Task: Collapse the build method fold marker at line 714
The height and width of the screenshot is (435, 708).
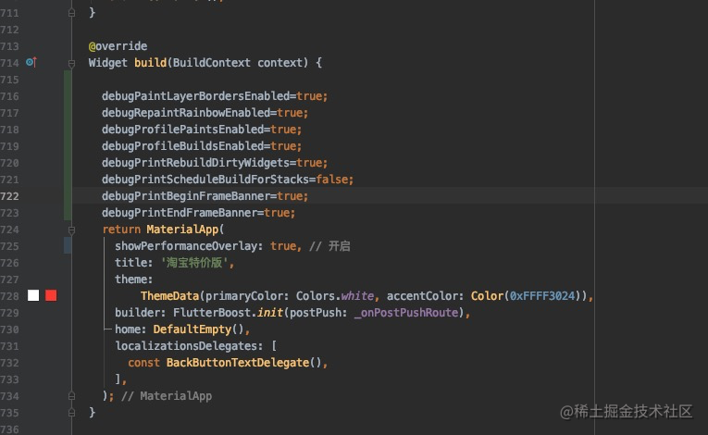Action: click(x=71, y=63)
